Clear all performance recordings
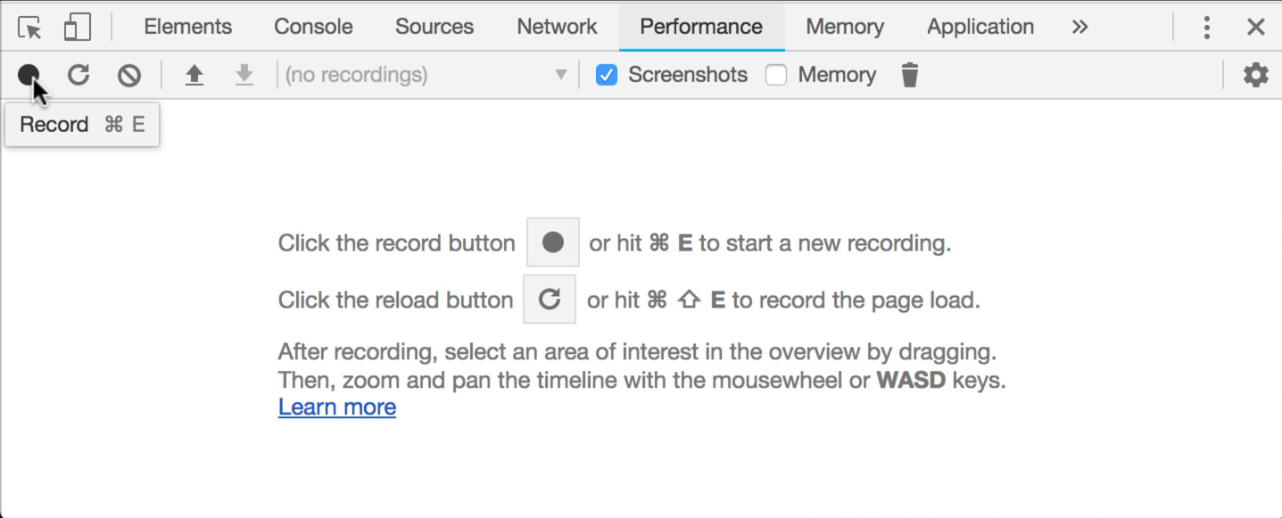This screenshot has width=1282, height=518. coord(128,75)
